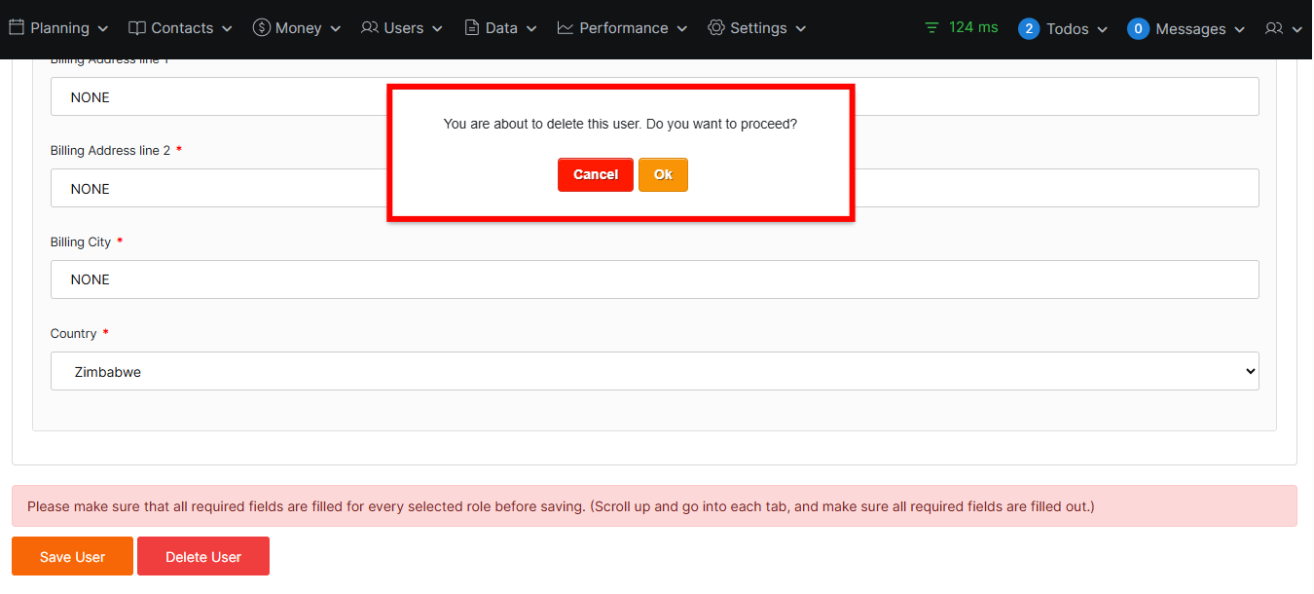This screenshot has width=1314, height=594.
Task: Open the Users menu
Action: [402, 28]
